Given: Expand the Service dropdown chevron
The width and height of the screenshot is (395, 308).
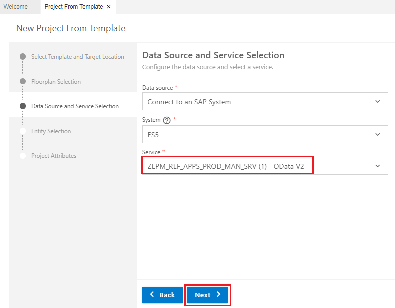Looking at the screenshot, I should click(x=378, y=166).
